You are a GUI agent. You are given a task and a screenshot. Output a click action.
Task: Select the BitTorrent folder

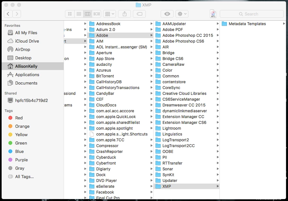[120, 76]
